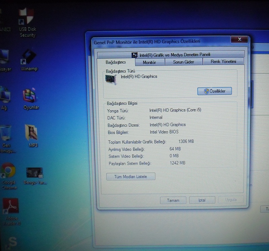
Task: Click the Özellikler properties button
Action: (x=215, y=91)
